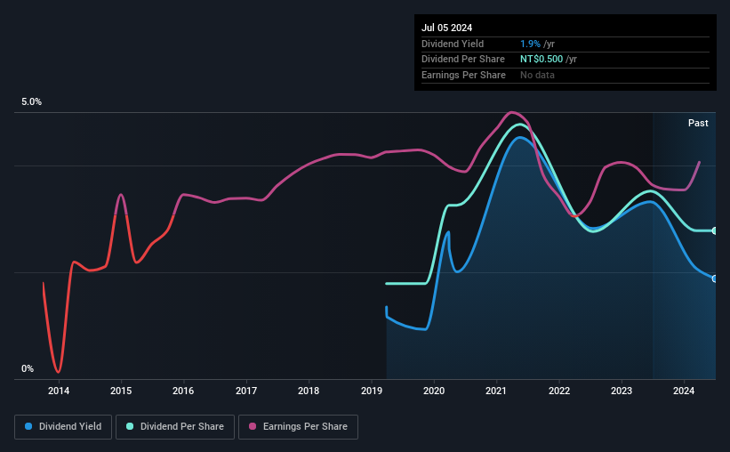The height and width of the screenshot is (452, 730).
Task: Click the NT$0.500 dividend per share value
Action: [541, 60]
